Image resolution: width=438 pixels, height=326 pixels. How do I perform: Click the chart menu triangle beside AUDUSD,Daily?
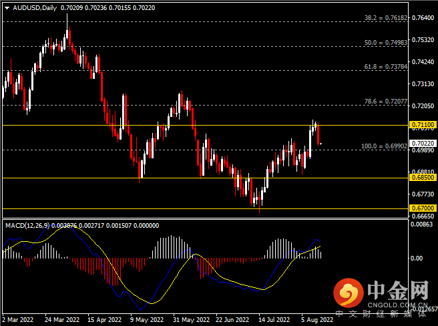click(x=7, y=8)
